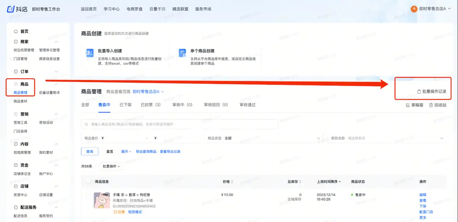Click the 抖店 logo icon

click(11, 9)
